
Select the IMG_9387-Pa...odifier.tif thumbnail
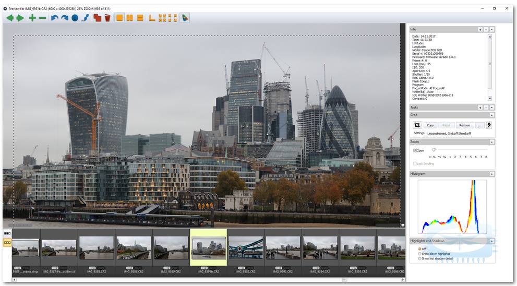coord(59,248)
